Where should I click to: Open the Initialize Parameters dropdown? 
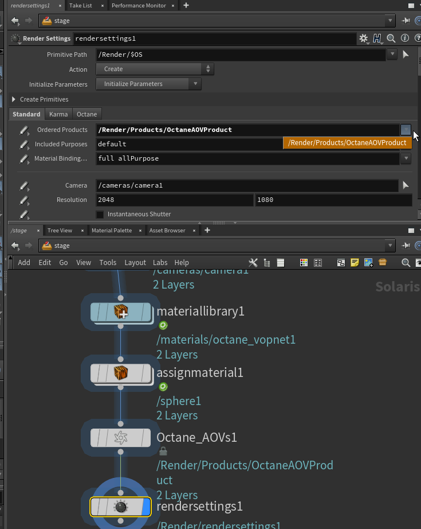148,84
